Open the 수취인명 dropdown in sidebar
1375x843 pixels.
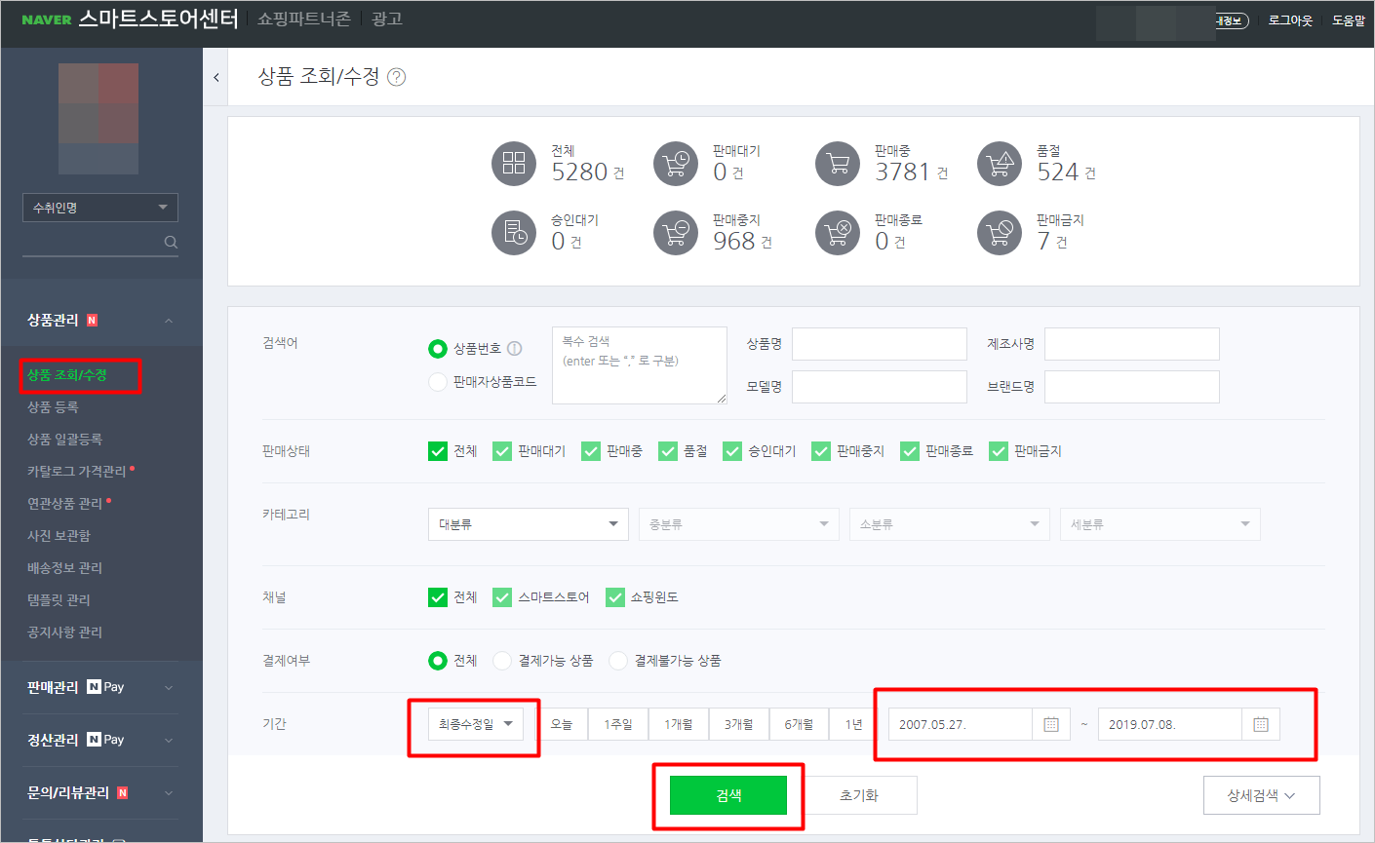coord(100,208)
